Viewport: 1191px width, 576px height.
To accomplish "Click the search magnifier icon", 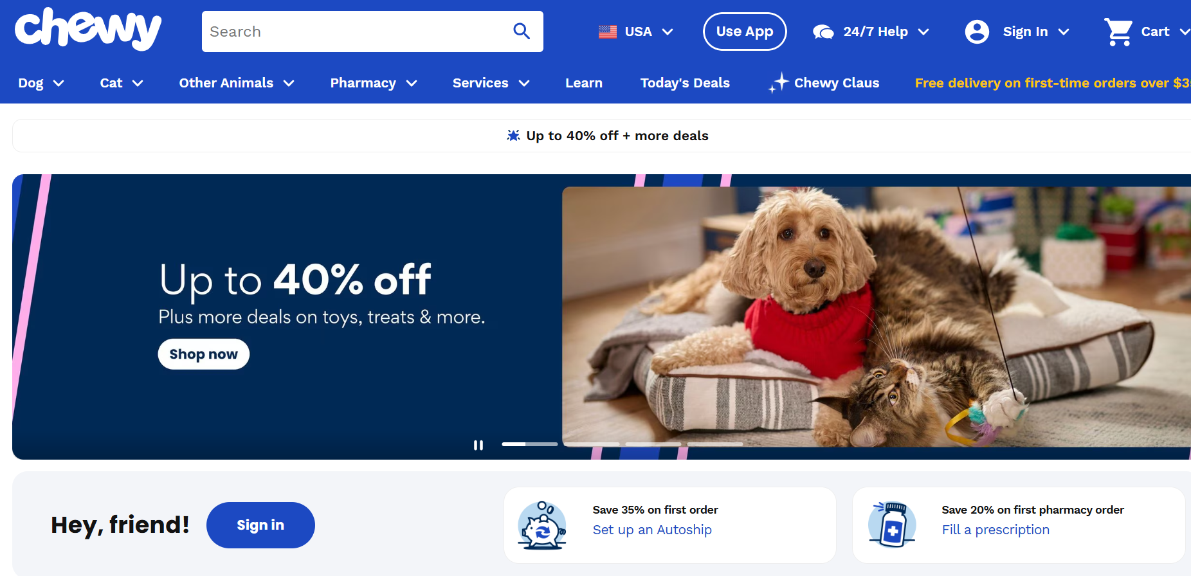I will coord(522,31).
